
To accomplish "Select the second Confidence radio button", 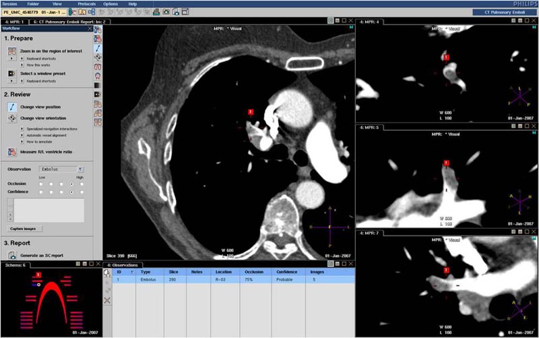I will (x=51, y=192).
